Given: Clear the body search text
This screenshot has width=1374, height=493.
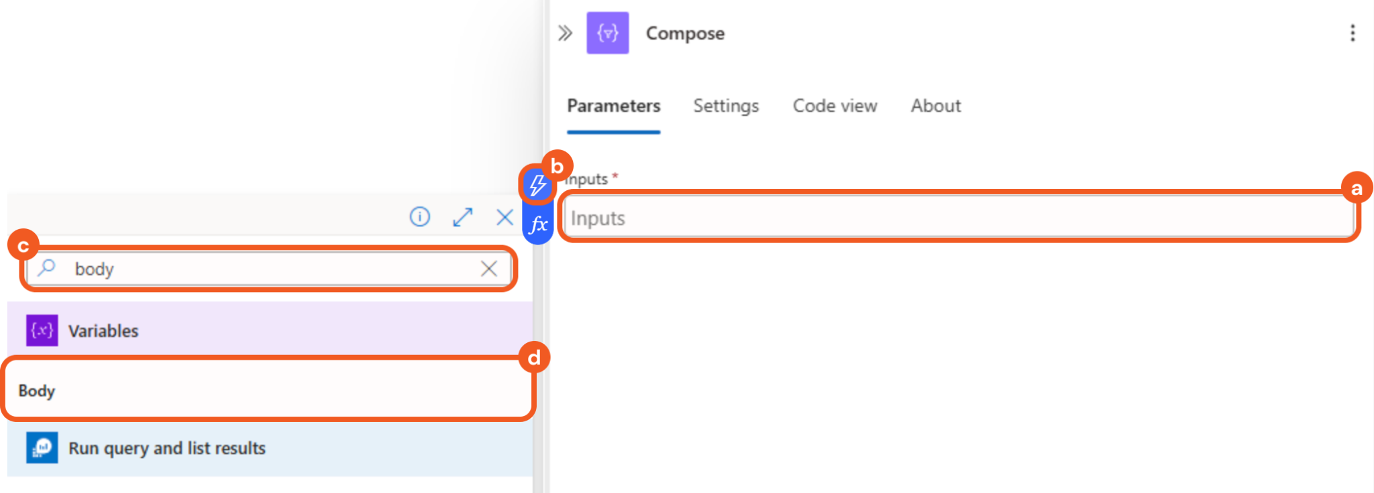Looking at the screenshot, I should (x=489, y=269).
